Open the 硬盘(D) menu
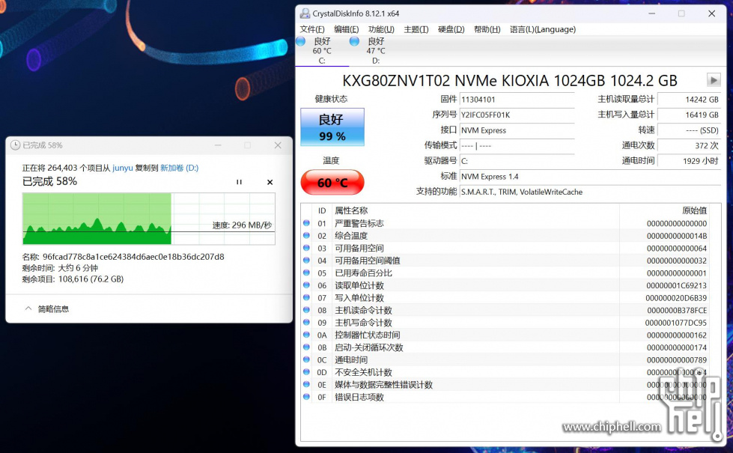733x453 pixels. (451, 29)
